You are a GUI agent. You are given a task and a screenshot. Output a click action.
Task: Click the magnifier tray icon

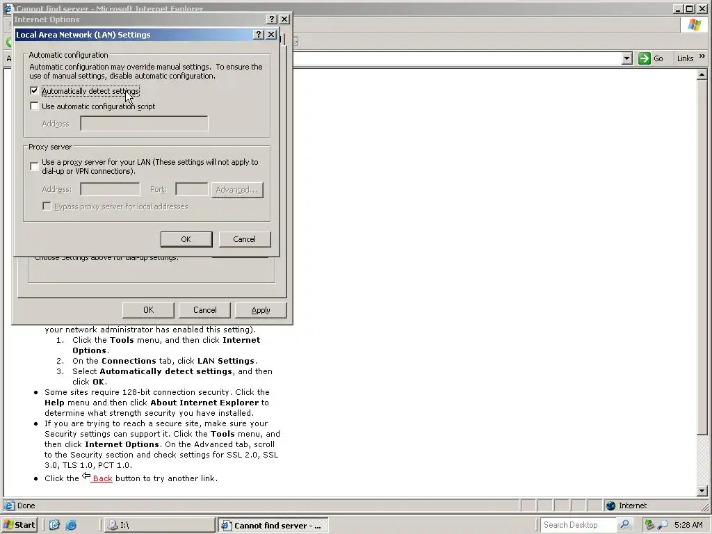pos(663,525)
